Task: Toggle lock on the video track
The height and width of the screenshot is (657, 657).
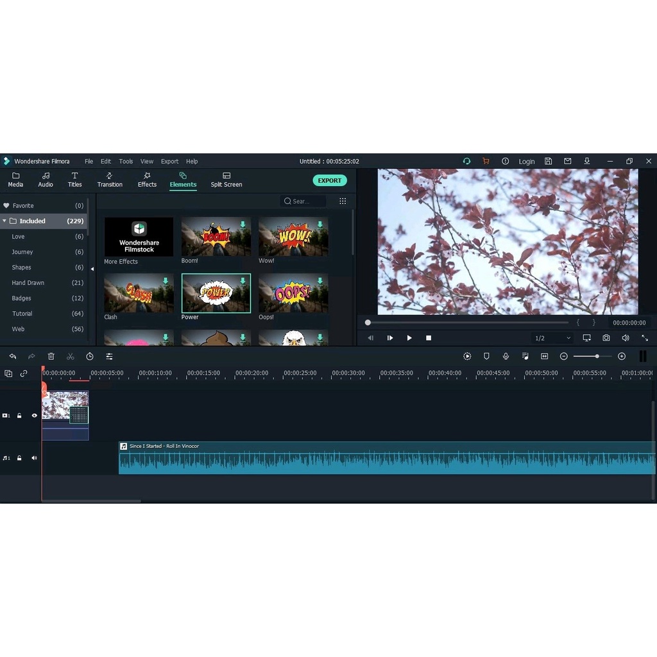Action: [x=20, y=416]
